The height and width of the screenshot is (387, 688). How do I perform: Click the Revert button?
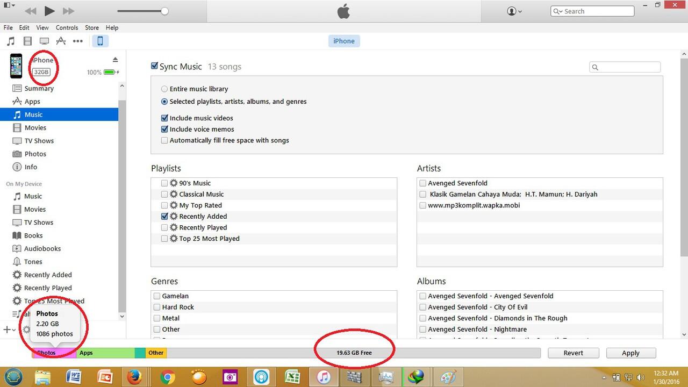tap(573, 353)
